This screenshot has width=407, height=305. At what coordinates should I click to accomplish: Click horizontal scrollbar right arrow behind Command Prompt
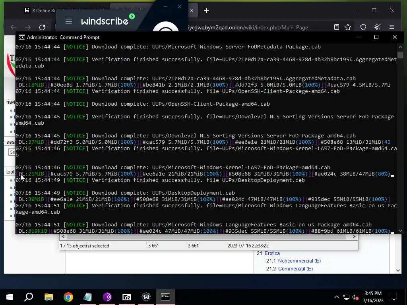click(354, 237)
